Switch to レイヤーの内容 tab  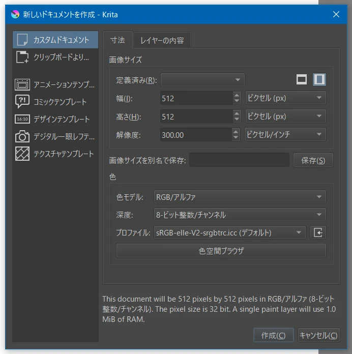[x=162, y=40]
